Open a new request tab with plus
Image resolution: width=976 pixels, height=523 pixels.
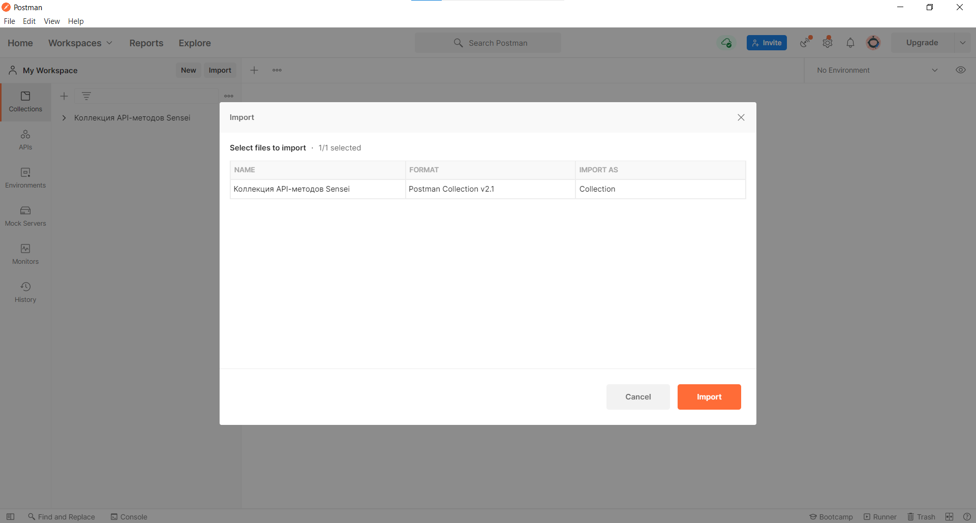(254, 70)
